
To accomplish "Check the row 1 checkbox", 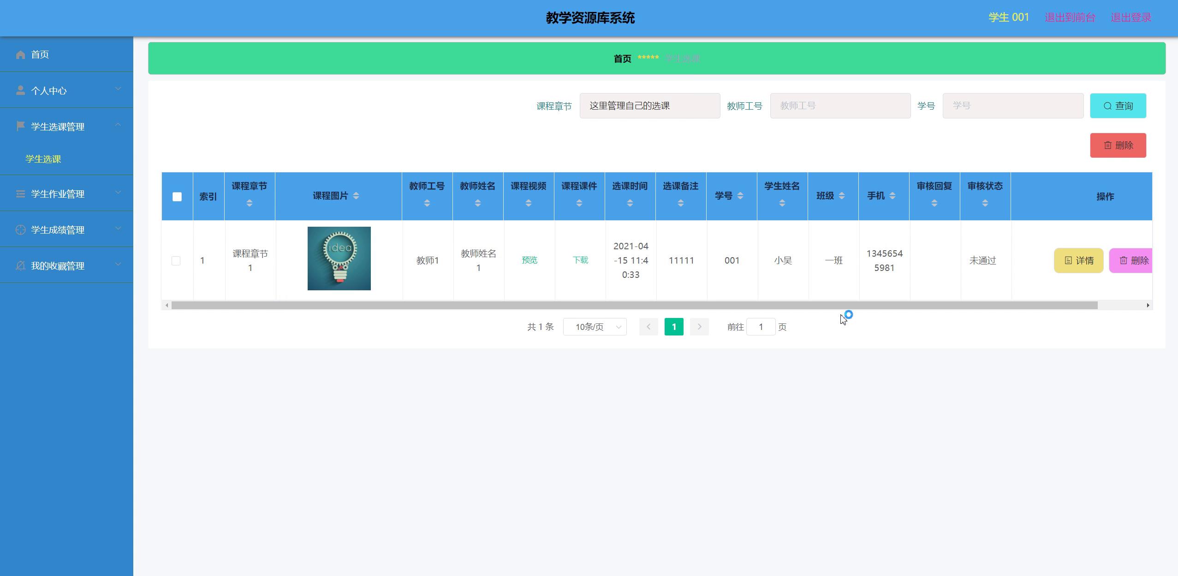I will coord(176,261).
